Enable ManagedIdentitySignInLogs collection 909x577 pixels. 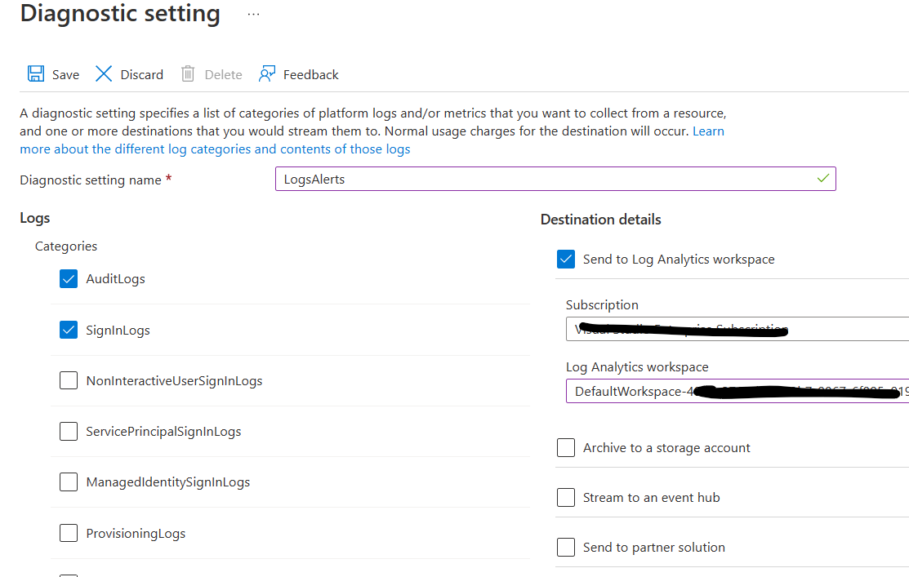coord(69,482)
